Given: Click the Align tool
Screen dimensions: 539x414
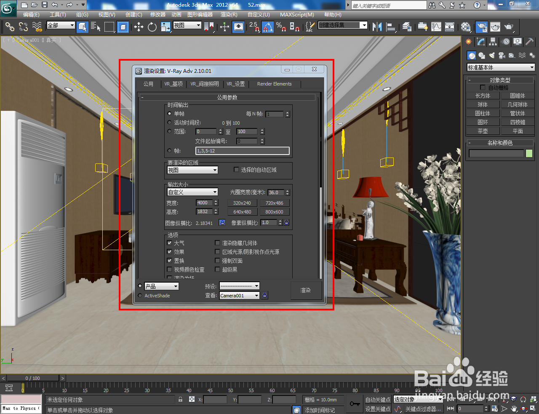Looking at the screenshot, I should (x=391, y=27).
